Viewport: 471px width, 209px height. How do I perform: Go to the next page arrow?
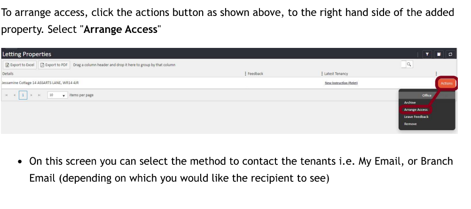pos(31,95)
